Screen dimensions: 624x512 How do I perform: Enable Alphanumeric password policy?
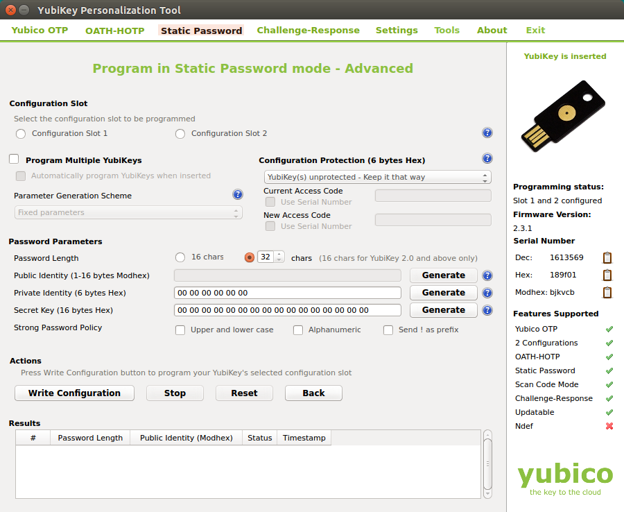pos(298,330)
